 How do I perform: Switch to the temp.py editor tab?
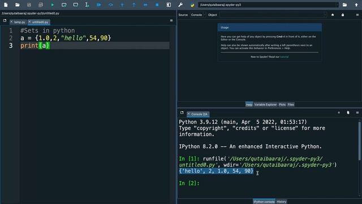(19, 22)
